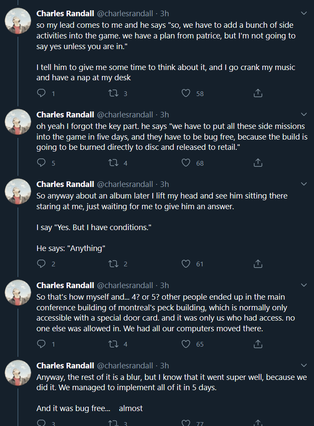Retweet the montreal peck building tweet
The image size is (314, 426).
point(113,344)
